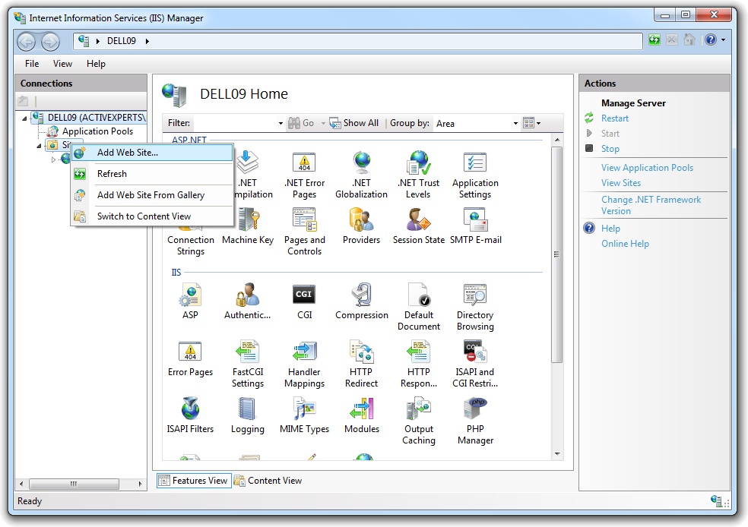Choose Refresh from the context menu
This screenshot has width=748, height=527.
coord(152,174)
